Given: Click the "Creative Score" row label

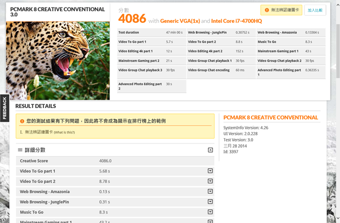Looking at the screenshot, I should coord(34,161).
